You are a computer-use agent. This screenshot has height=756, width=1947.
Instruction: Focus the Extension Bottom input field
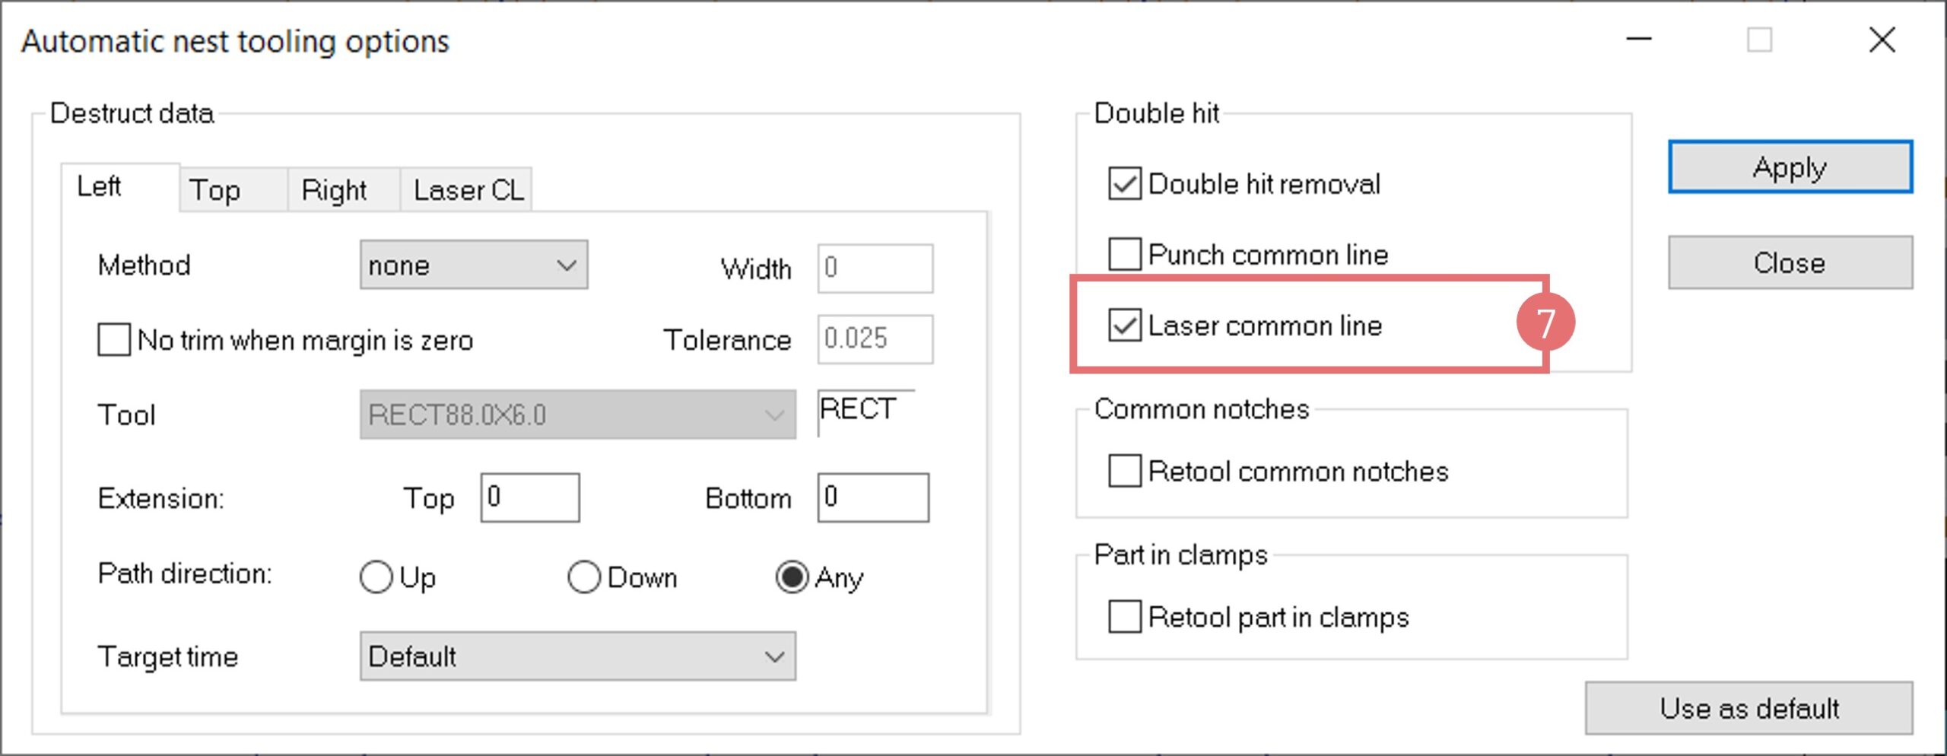click(x=873, y=498)
